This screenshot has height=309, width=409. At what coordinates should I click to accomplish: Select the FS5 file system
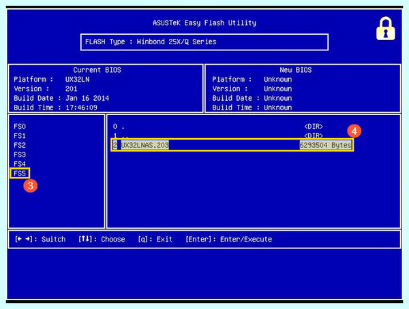20,174
